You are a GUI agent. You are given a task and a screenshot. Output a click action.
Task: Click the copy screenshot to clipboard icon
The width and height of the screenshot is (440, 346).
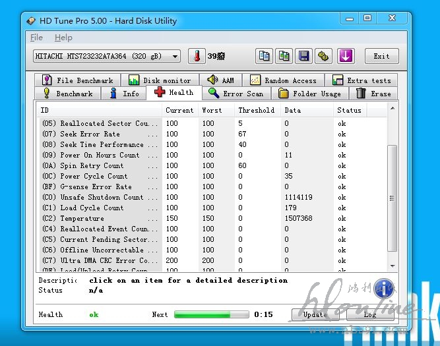coord(284,56)
